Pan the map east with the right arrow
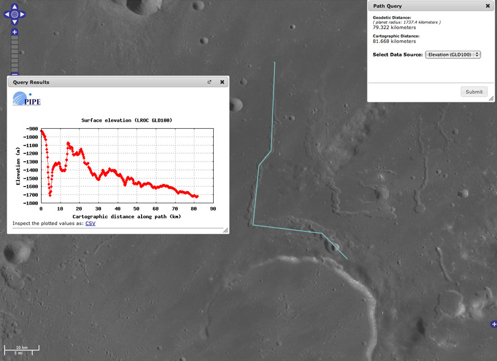 point(23,14)
